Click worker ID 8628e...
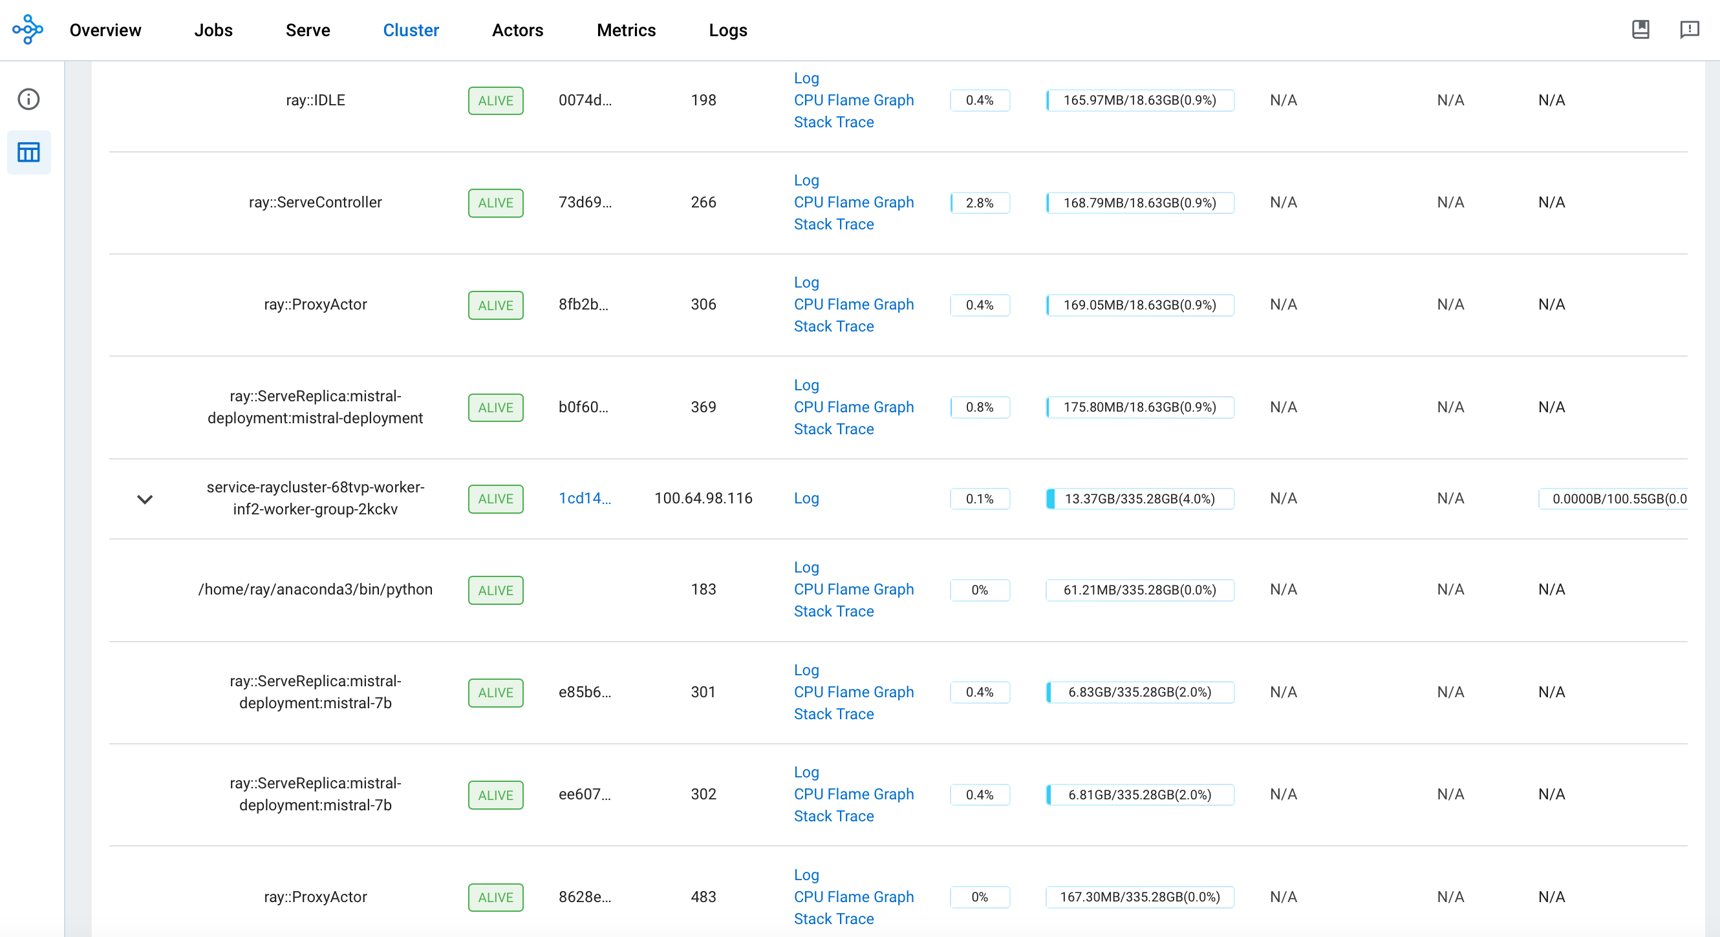Viewport: 1720px width, 937px height. pyautogui.click(x=585, y=897)
